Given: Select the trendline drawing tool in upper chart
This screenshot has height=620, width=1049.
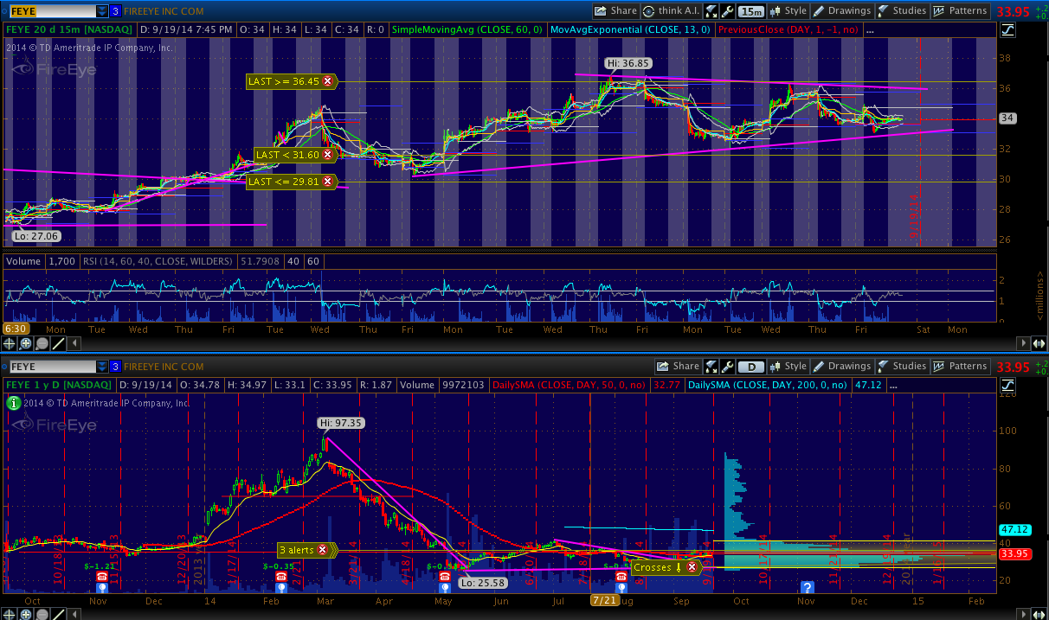Looking at the screenshot, I should click(58, 343).
